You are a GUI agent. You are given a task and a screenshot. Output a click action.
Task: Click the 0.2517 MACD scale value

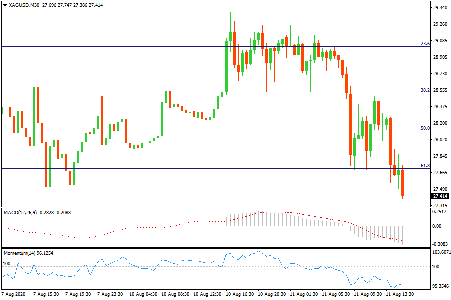pyautogui.click(x=440, y=212)
